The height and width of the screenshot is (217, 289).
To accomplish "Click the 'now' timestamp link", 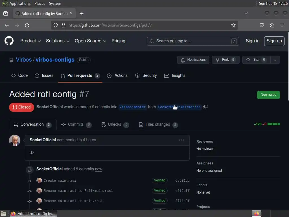I will [98, 169].
